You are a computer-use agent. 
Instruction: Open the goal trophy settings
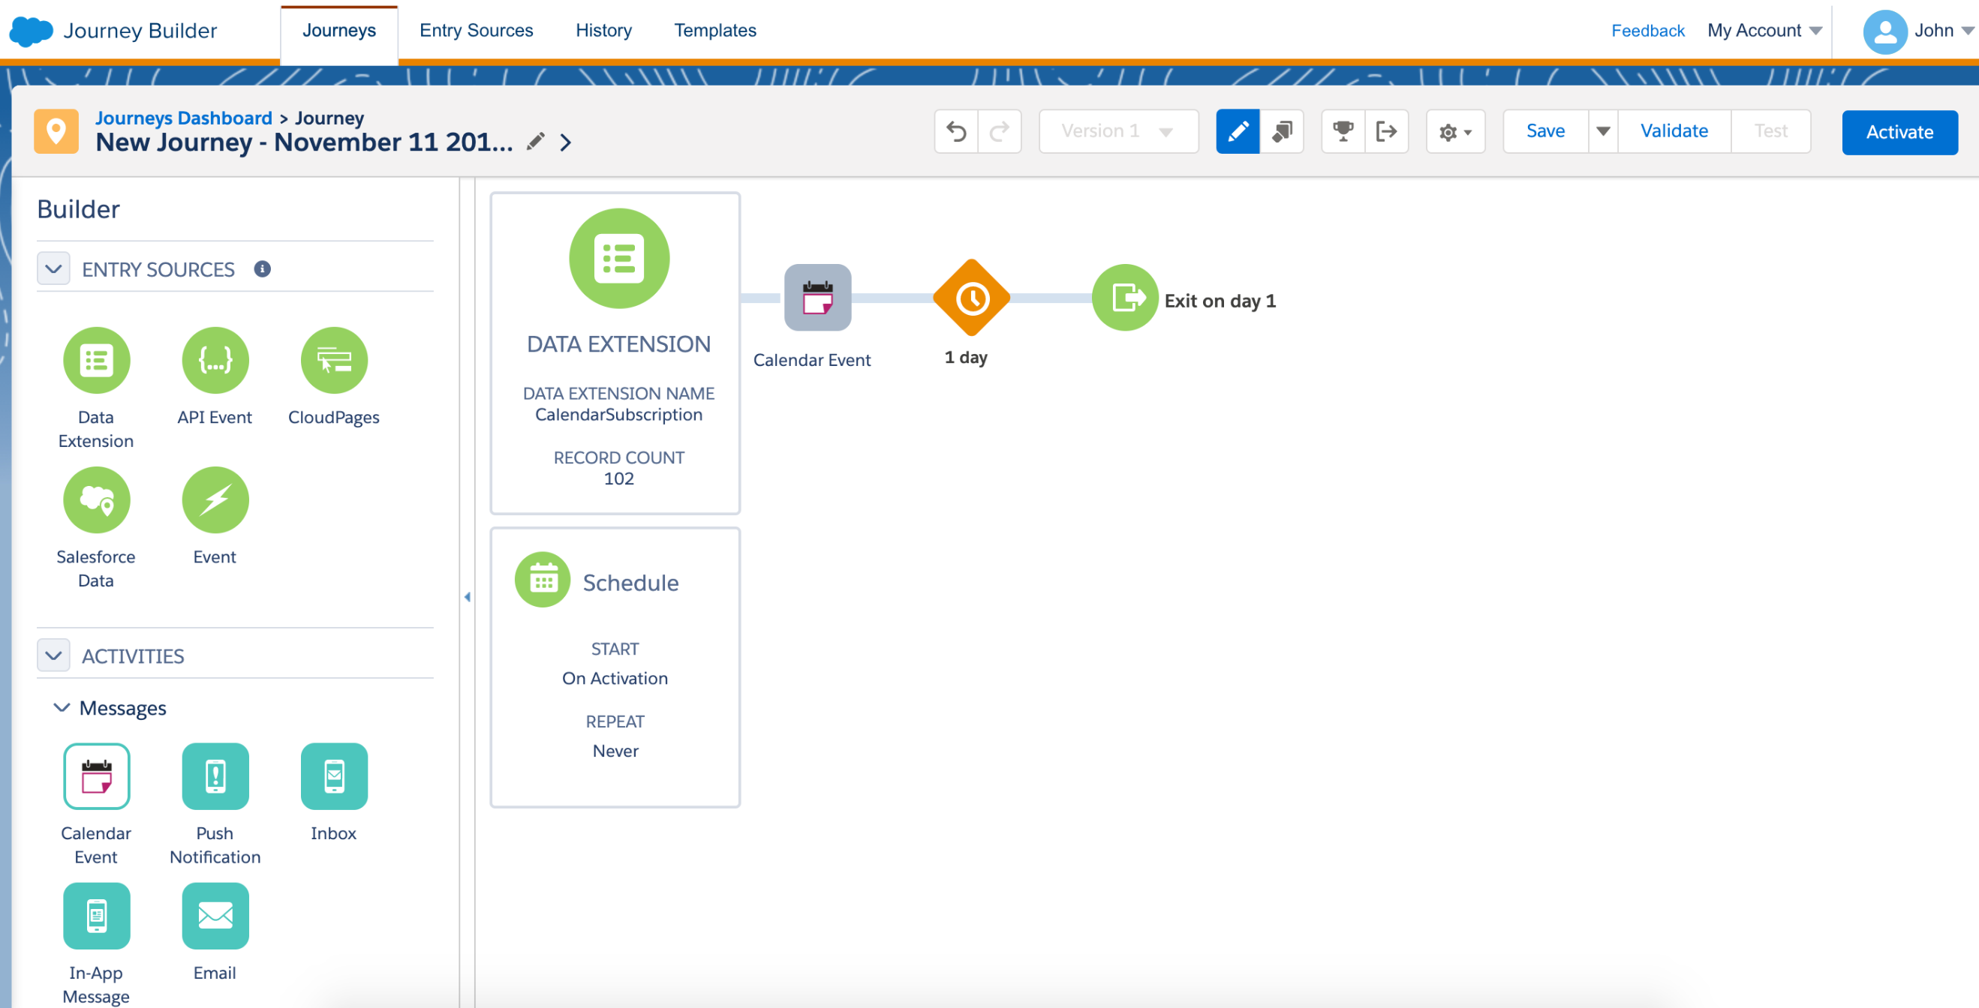(1343, 132)
